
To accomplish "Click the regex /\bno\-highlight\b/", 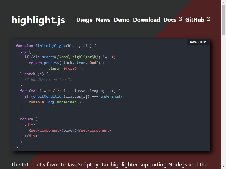I will (78, 57).
